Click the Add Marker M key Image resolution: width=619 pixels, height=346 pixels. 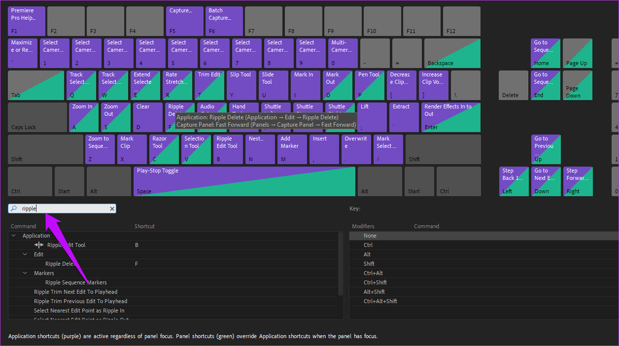point(292,149)
